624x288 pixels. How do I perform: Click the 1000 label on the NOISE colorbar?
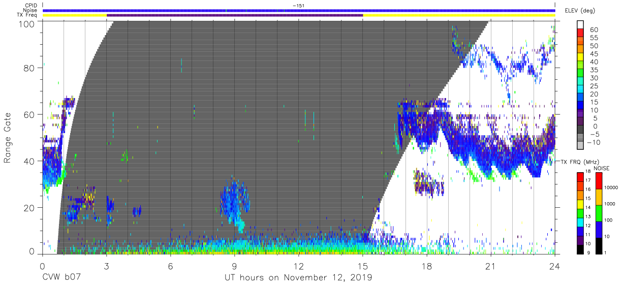[609, 203]
